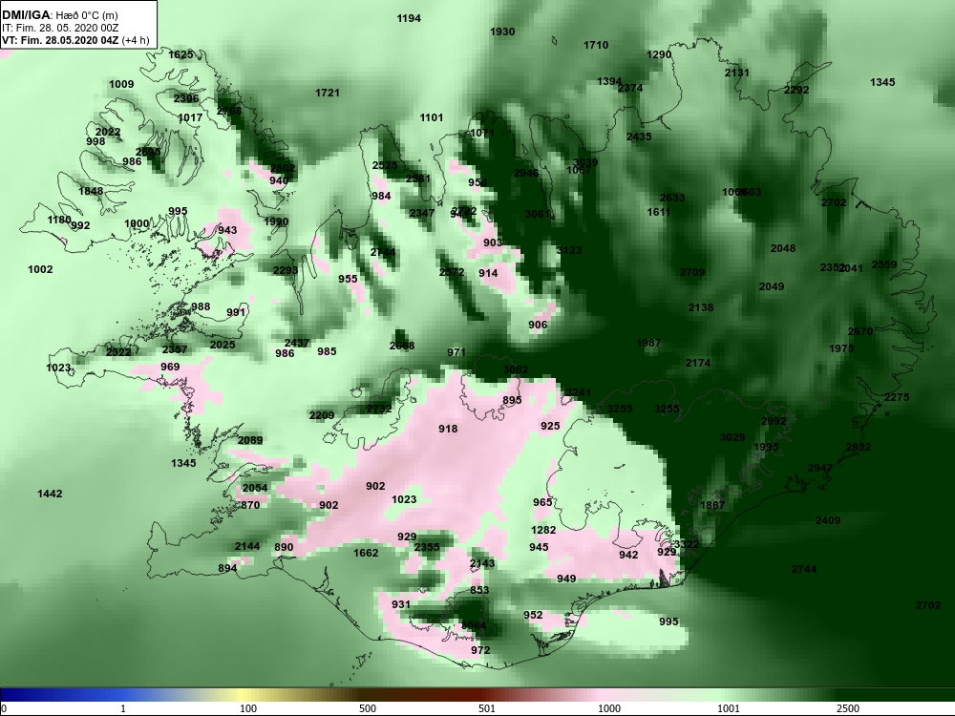The image size is (955, 716).
Task: Click the '501' label on the color legend
Action: click(487, 708)
